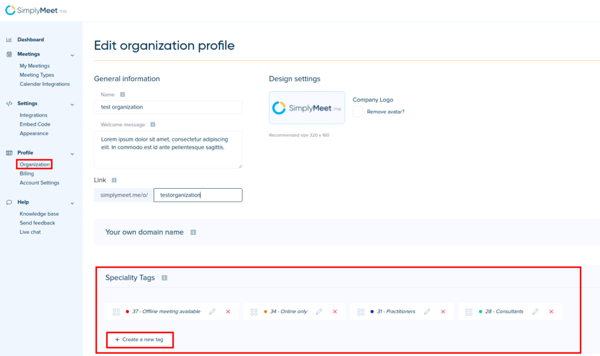Collapse the Settings menu section chevron
This screenshot has height=356, width=600.
coord(72,105)
